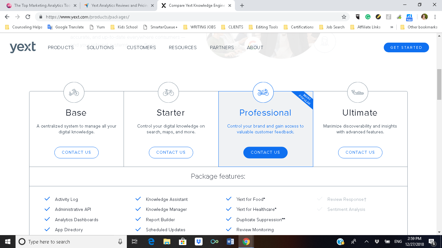The width and height of the screenshot is (442, 248).
Task: Open Task View in taskbar
Action: pyautogui.click(x=135, y=242)
